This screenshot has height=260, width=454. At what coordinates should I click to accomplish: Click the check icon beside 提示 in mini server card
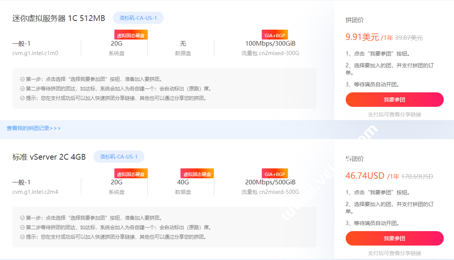[x=22, y=98]
